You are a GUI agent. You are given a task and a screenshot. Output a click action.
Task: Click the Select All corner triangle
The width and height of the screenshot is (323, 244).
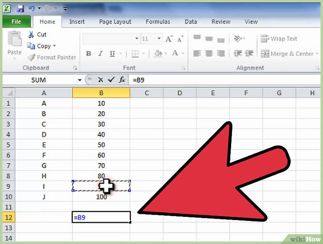point(9,93)
